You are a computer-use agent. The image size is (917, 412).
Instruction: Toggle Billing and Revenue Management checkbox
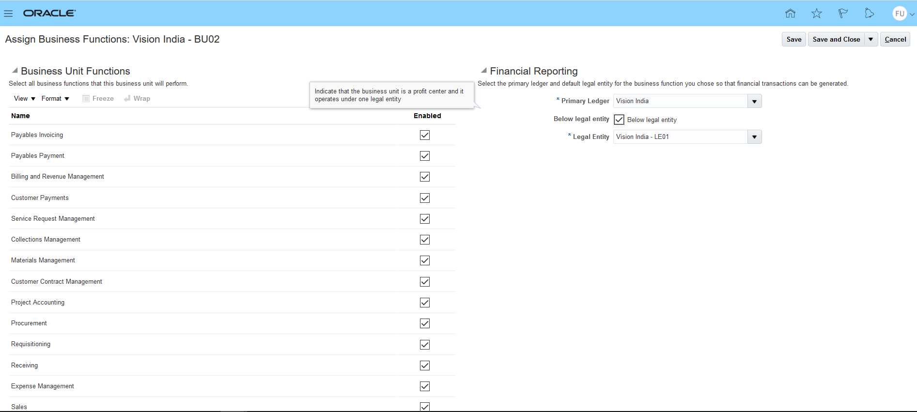425,177
